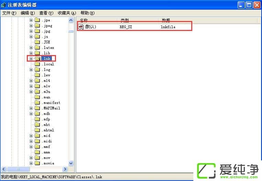The width and height of the screenshot is (262, 181).
Task: Click the ab string value icon
Action: point(81,27)
